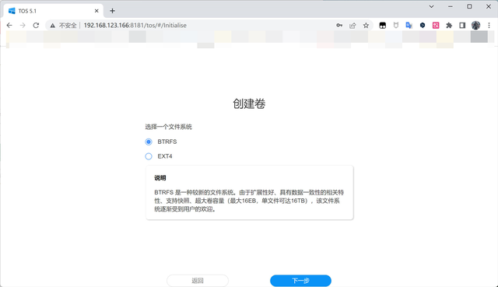
Task: Click the 说明 description heading
Action: point(160,178)
